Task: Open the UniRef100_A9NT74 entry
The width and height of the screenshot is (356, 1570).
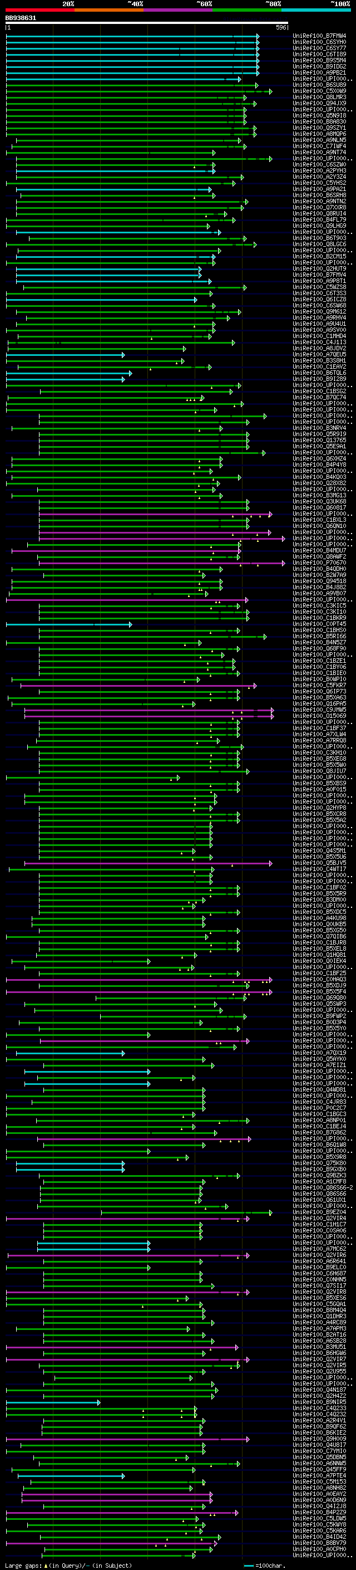Action: (x=319, y=153)
